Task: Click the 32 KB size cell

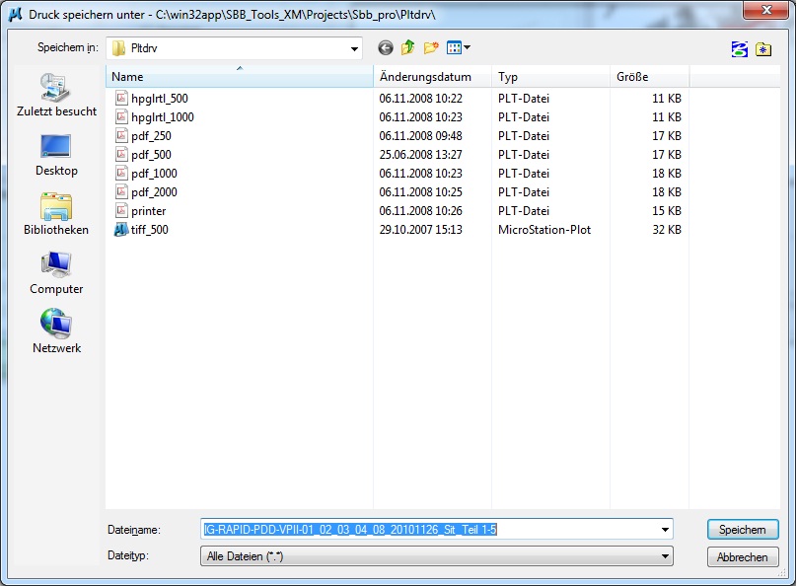Action: [667, 230]
